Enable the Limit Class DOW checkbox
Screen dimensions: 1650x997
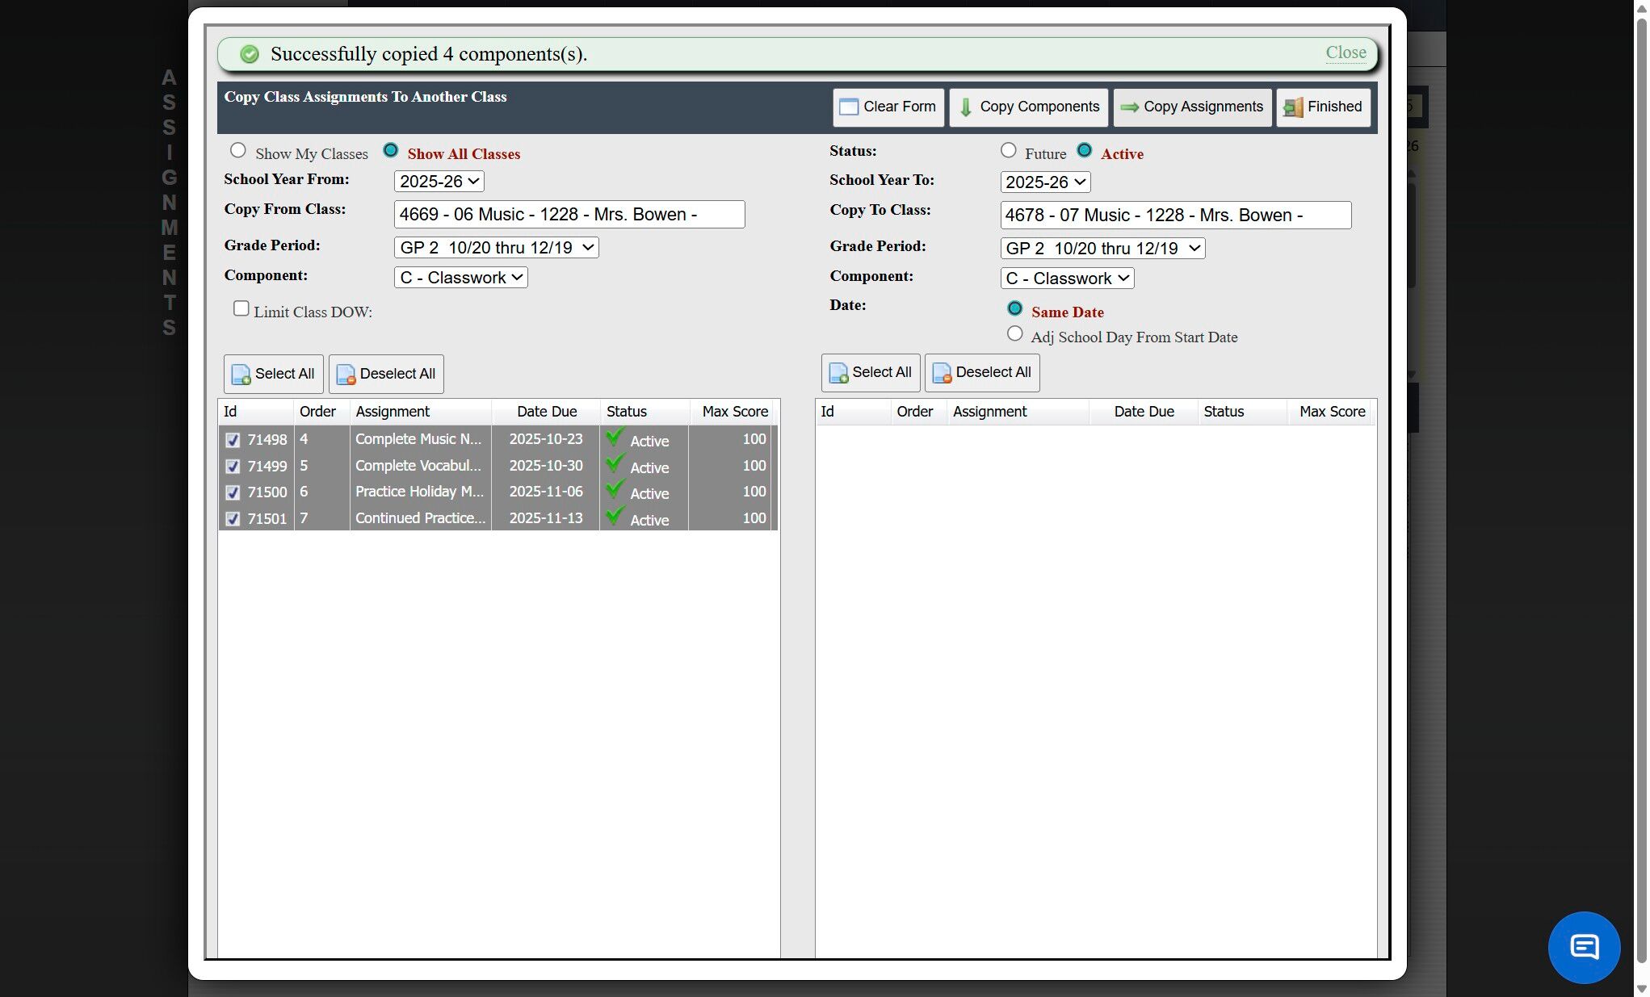click(x=241, y=308)
